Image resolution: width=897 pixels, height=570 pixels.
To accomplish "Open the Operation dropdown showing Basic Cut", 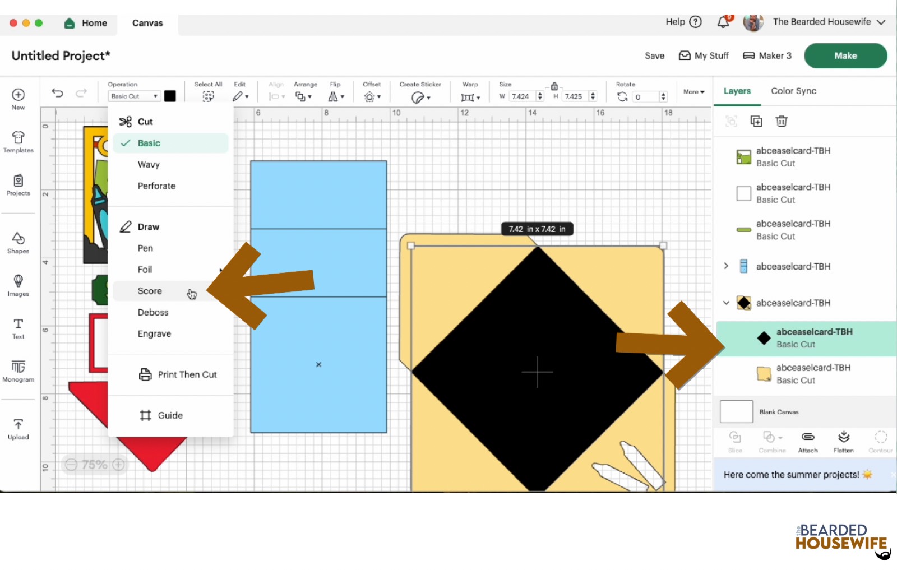I will tap(134, 96).
